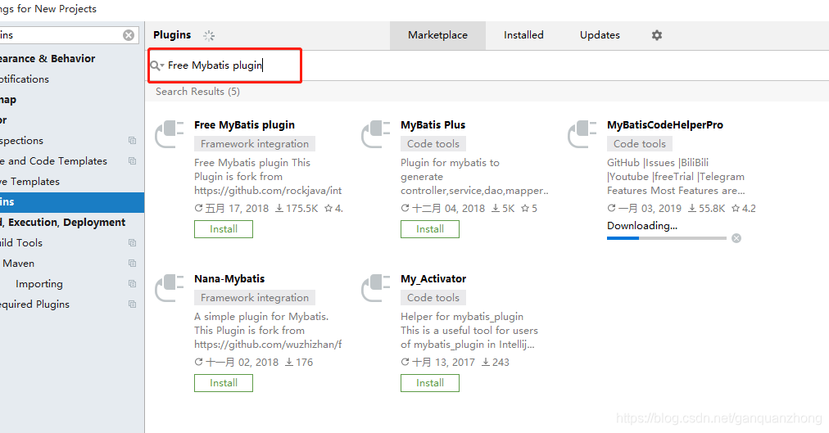Click the Free MyBatis plugin icon
829x433 pixels.
click(170, 134)
